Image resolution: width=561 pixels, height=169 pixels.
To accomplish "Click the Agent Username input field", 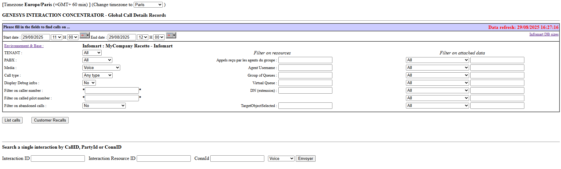I will pyautogui.click(x=305, y=68).
